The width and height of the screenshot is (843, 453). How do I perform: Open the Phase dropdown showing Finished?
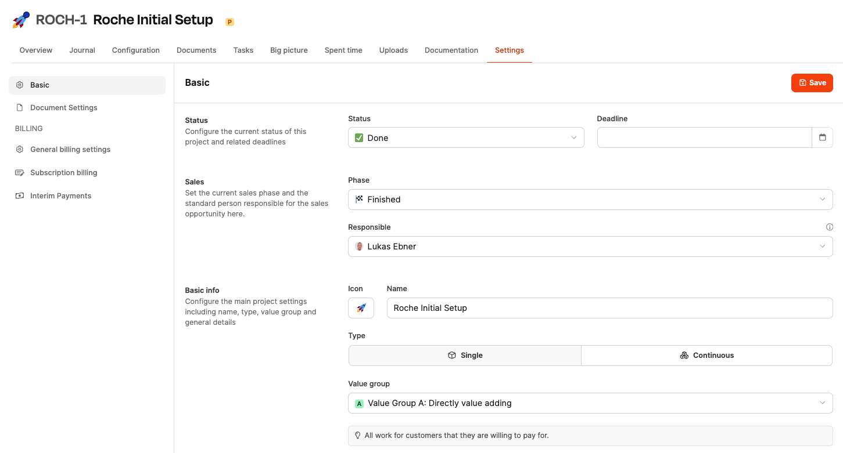pos(590,200)
